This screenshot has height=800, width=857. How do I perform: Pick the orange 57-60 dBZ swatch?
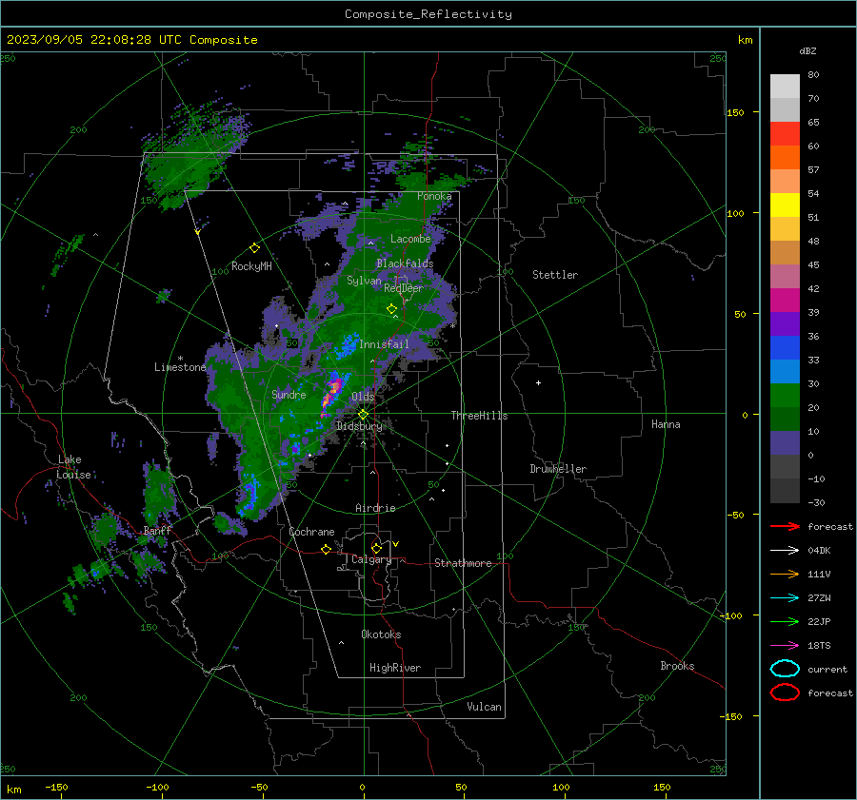[785, 158]
